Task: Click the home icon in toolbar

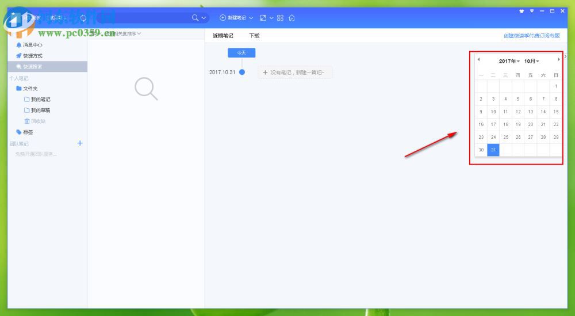Action: coord(292,18)
